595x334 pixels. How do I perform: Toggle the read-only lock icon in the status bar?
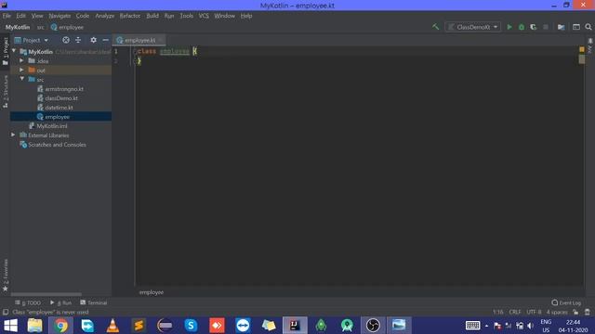click(575, 312)
